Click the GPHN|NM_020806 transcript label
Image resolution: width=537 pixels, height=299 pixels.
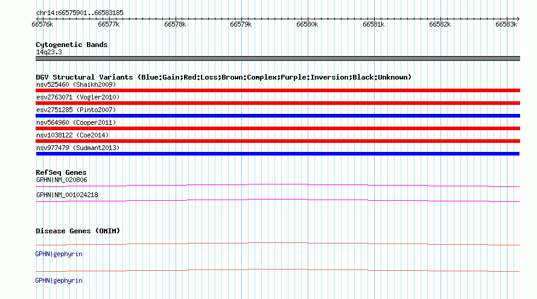[x=62, y=180]
